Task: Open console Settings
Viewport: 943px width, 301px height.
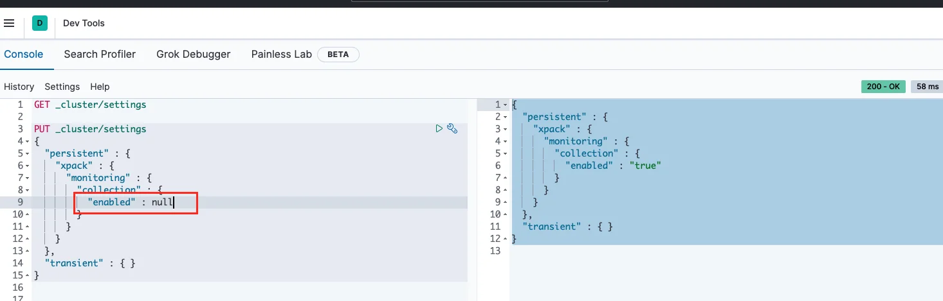Action: click(62, 87)
